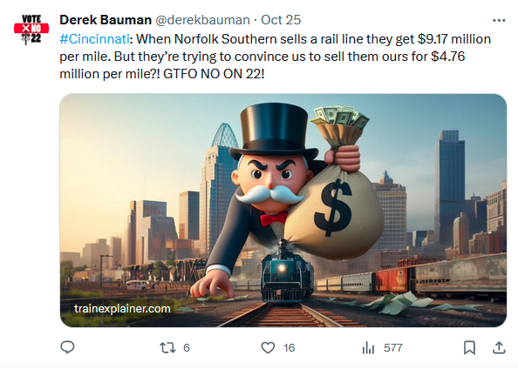Open the Monopoly man train image

(283, 211)
